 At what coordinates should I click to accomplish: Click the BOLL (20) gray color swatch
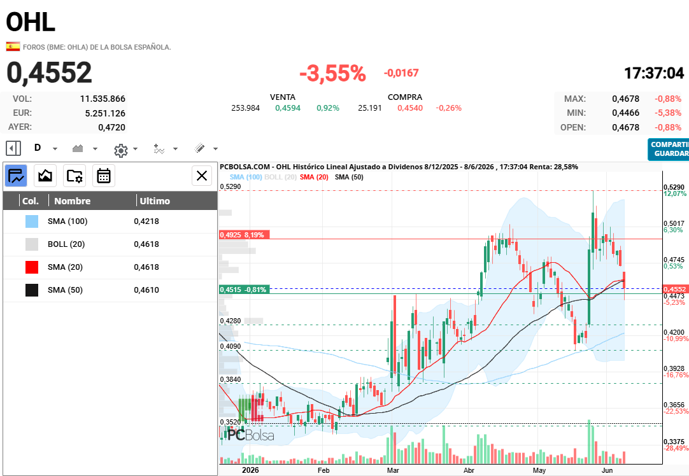click(x=32, y=244)
